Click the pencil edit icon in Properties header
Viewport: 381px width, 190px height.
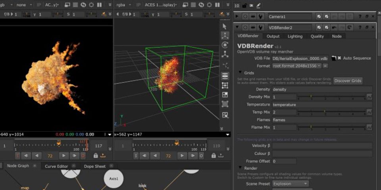click(x=259, y=6)
